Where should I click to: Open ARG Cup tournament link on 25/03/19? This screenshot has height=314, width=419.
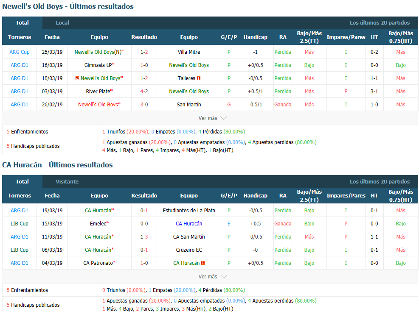pyautogui.click(x=20, y=52)
